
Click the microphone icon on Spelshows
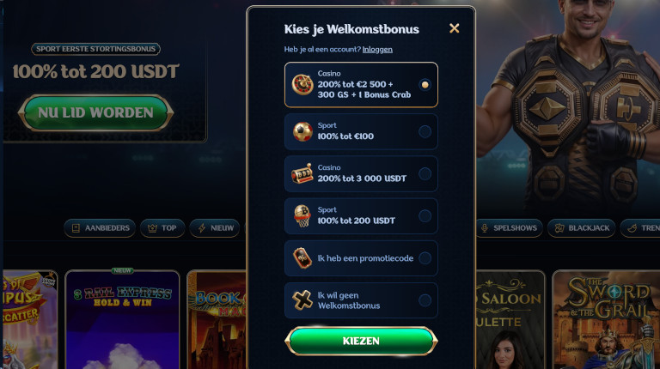pyautogui.click(x=485, y=227)
